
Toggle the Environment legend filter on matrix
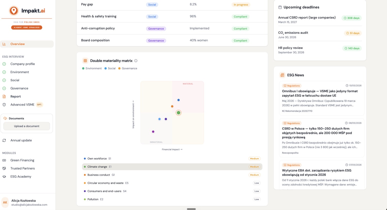click(x=92, y=69)
